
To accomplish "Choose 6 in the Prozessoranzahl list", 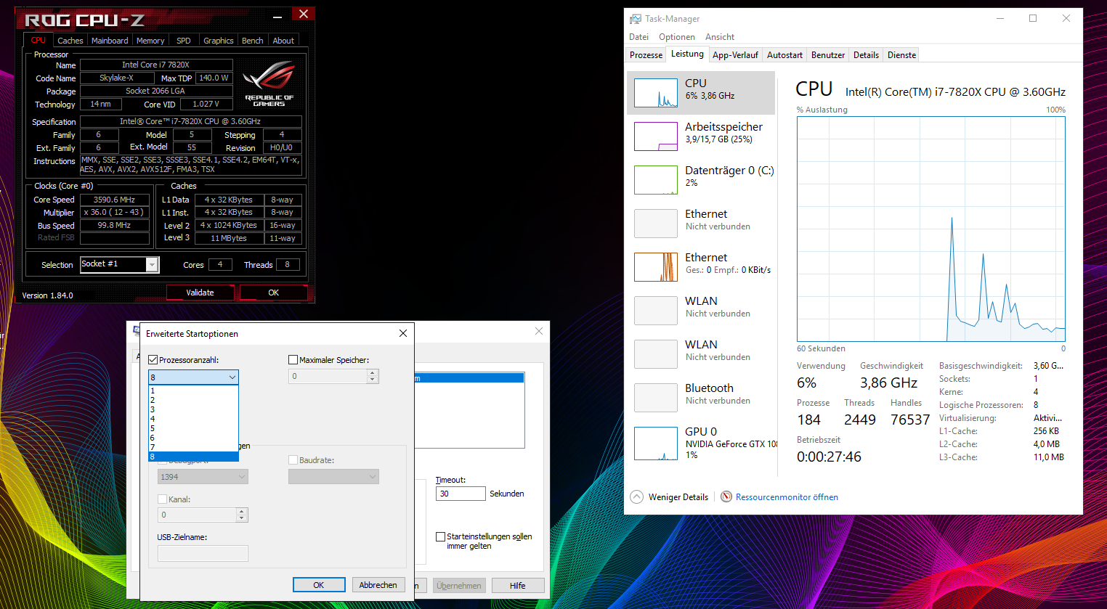I will [x=193, y=438].
